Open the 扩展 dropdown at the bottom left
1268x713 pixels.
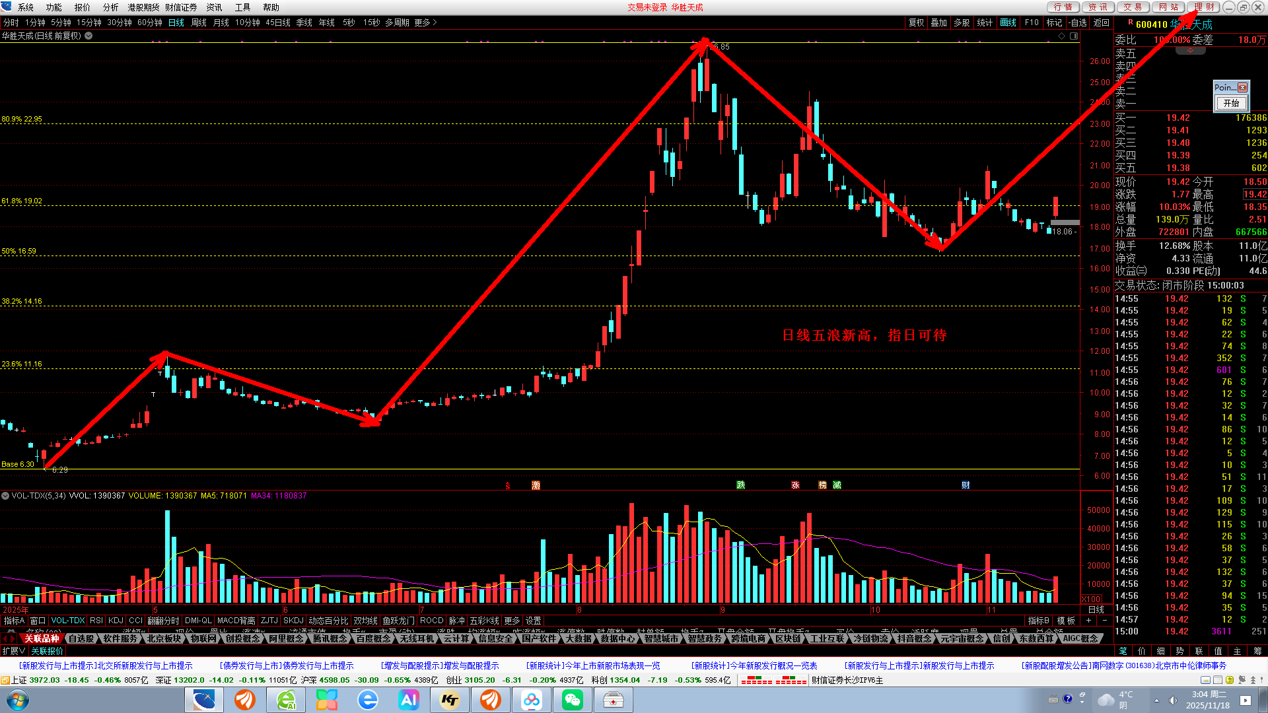13,651
